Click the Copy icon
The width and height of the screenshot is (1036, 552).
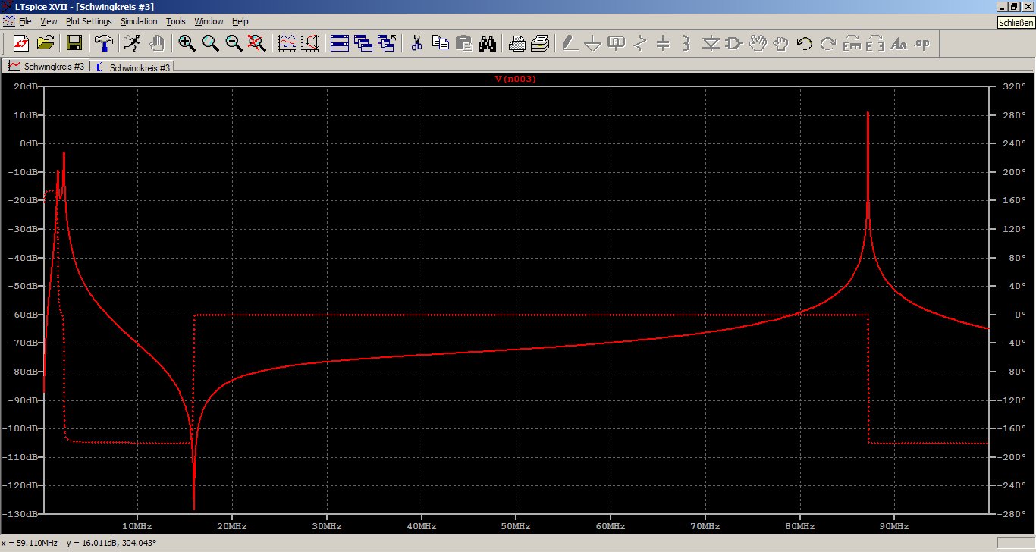pos(440,43)
